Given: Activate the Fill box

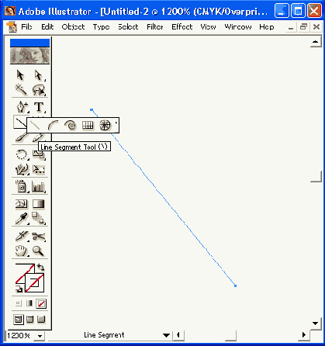Looking at the screenshot, I should click(22, 272).
